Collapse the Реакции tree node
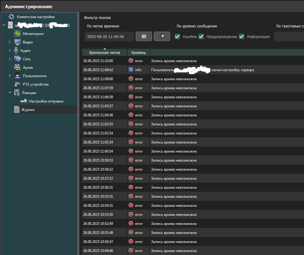 [10, 93]
